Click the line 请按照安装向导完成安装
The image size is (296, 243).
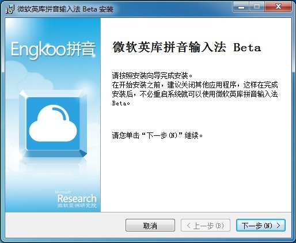(152, 75)
